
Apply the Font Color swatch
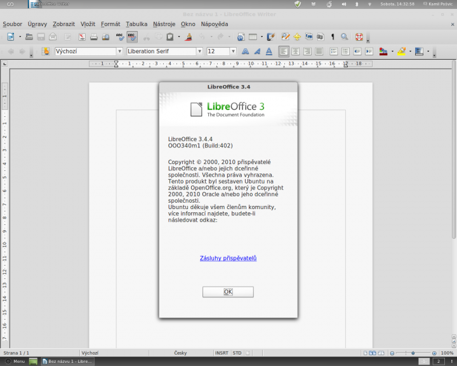click(x=383, y=51)
